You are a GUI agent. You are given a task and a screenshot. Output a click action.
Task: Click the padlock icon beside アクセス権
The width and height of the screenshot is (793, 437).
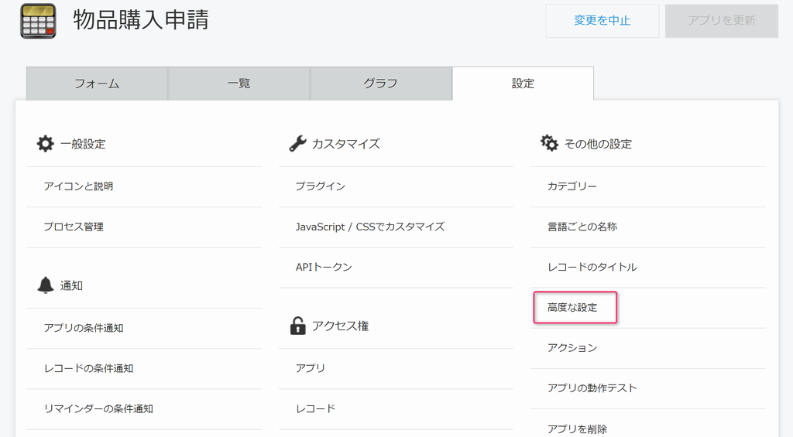tap(298, 326)
